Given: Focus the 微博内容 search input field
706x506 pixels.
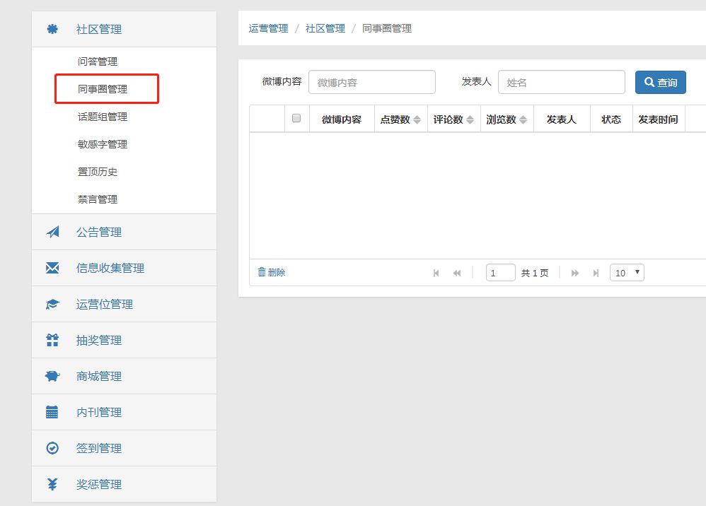Looking at the screenshot, I should coord(372,82).
